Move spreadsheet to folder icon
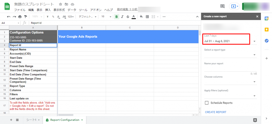The height and width of the screenshot is (124, 272). tap(66, 4)
